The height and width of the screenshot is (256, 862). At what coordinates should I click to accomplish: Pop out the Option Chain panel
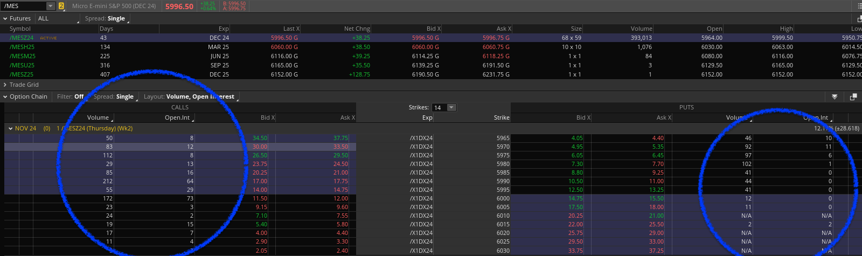click(x=853, y=97)
